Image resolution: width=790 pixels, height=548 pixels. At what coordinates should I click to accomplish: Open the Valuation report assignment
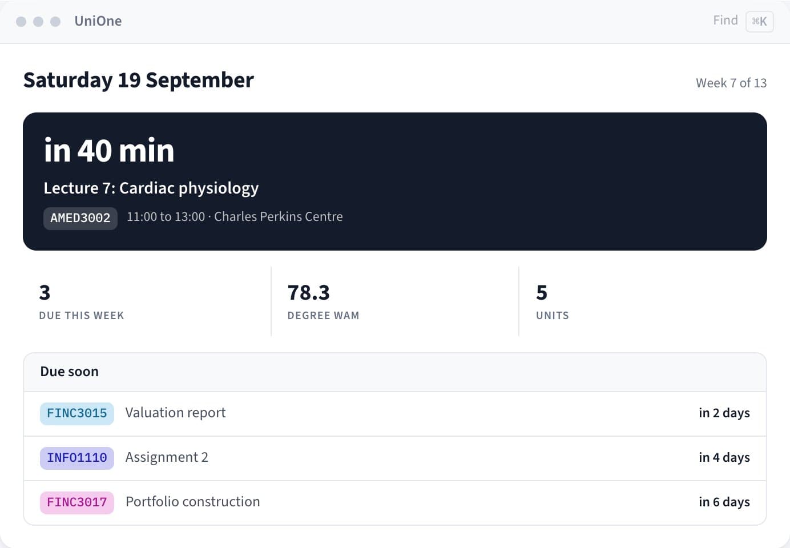pyautogui.click(x=395, y=414)
